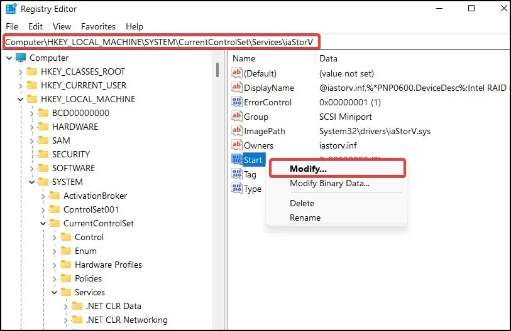Click the Computer monitor icon in tree
Viewport: 511px width, 331px height.
click(21, 58)
